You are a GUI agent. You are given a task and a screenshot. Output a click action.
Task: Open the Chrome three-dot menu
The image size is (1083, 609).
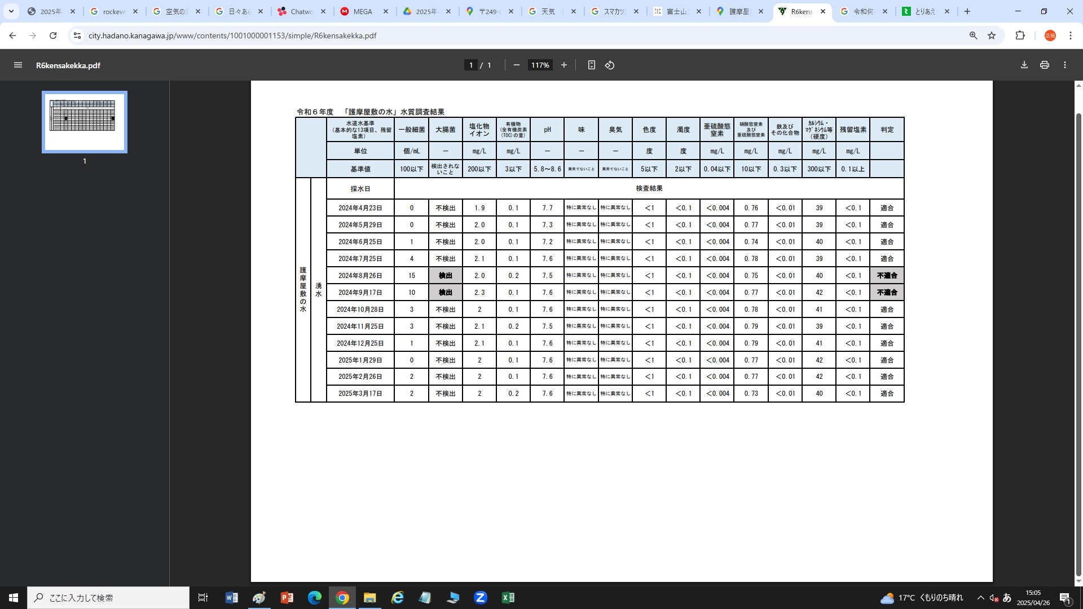(1071, 36)
